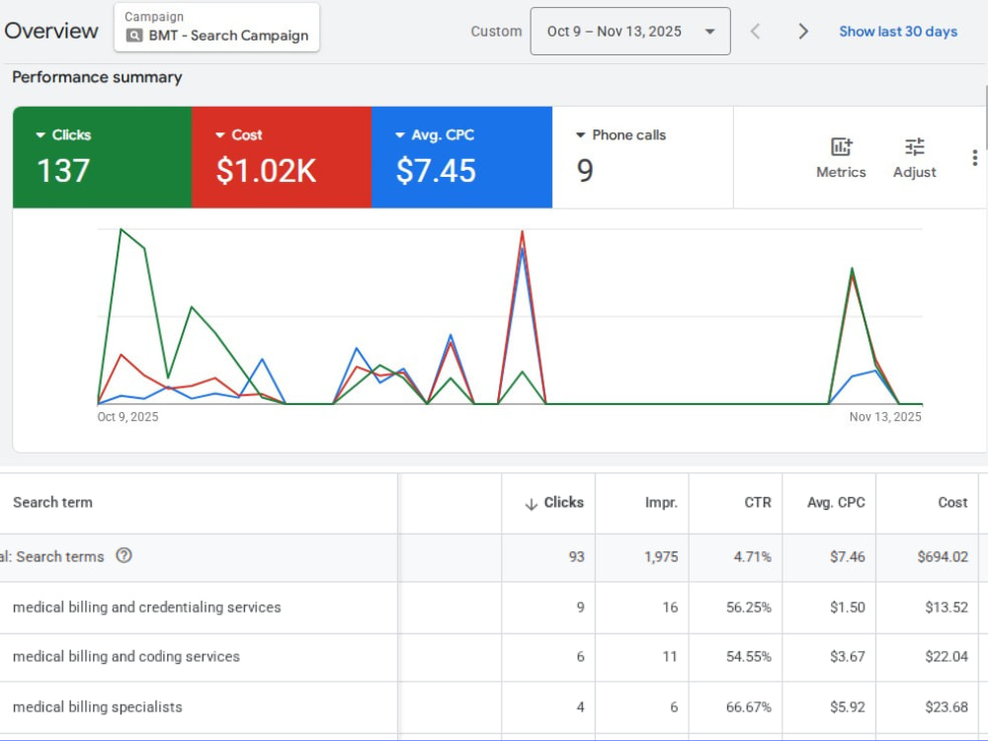Click avg. CPC value $1.50
988x741 pixels.
click(847, 607)
